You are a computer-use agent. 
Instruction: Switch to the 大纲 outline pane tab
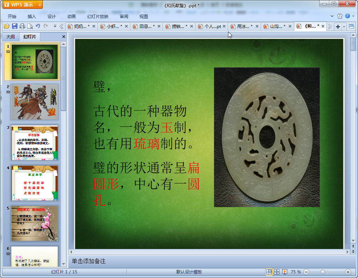(x=11, y=36)
